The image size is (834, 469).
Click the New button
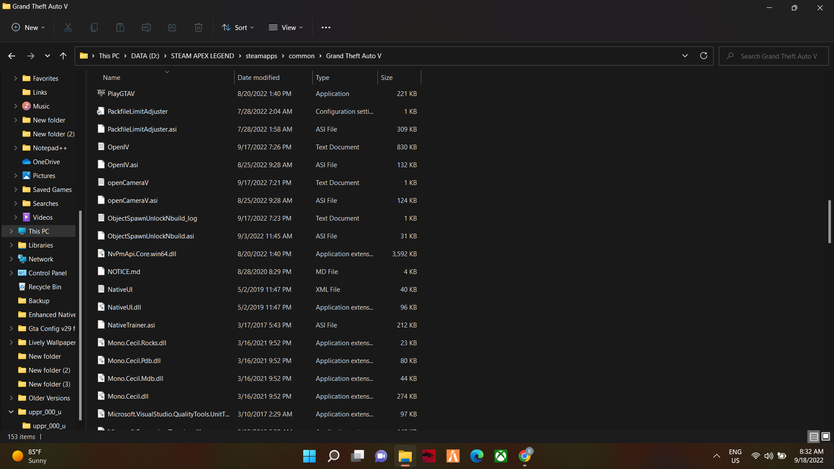[28, 27]
